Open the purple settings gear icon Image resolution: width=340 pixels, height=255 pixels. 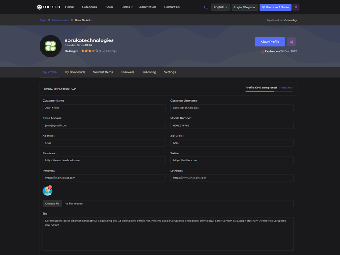(x=296, y=7)
